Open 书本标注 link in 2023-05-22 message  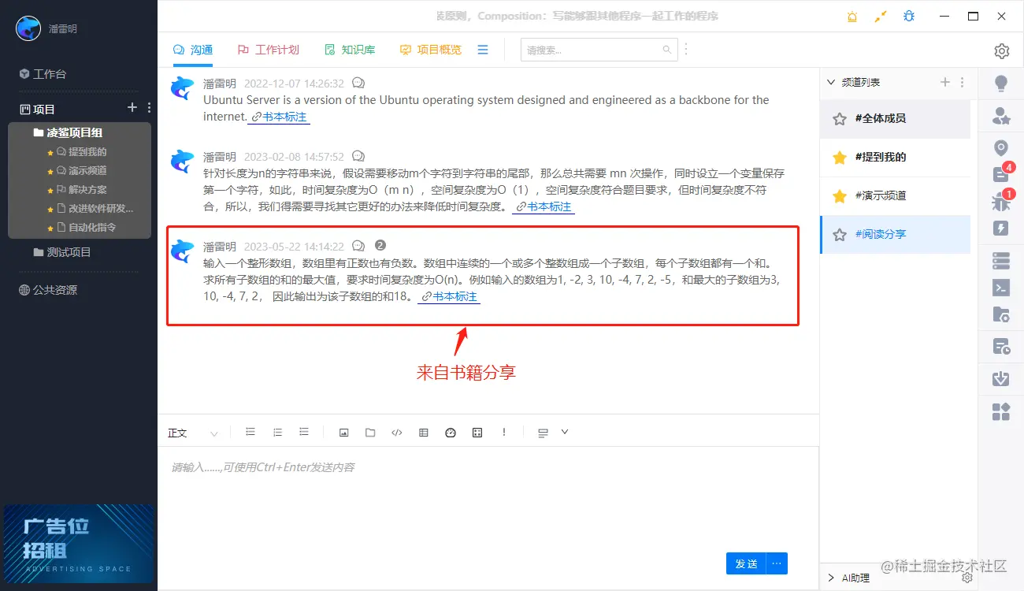tap(450, 297)
